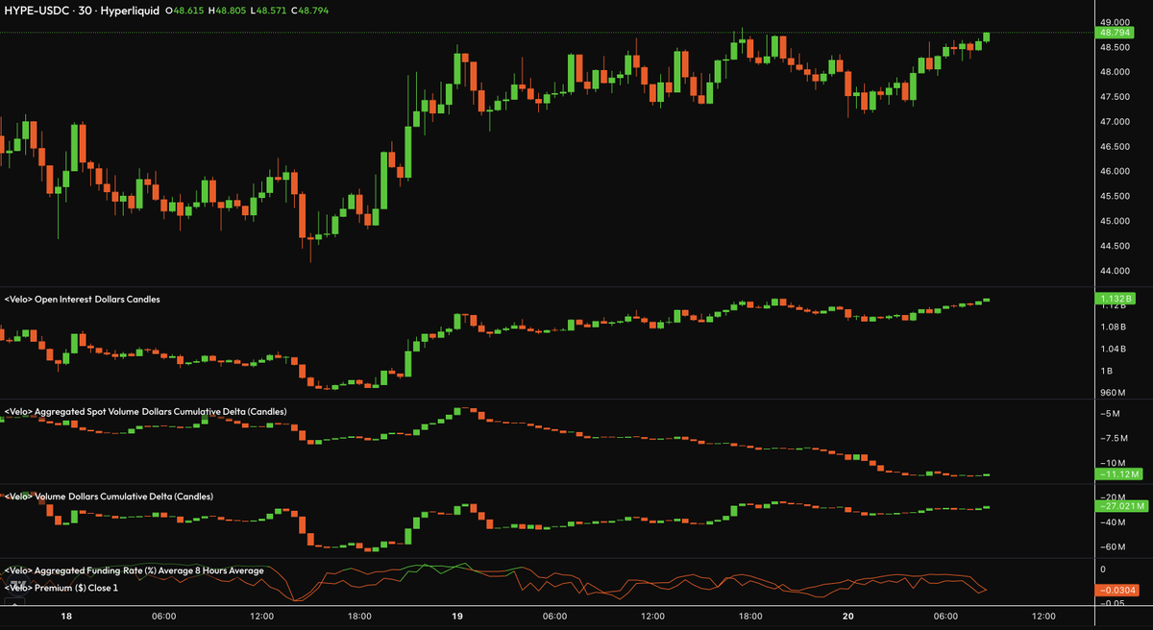The image size is (1153, 630).
Task: Click the −5M spot delta axis label
Action: 1110,414
